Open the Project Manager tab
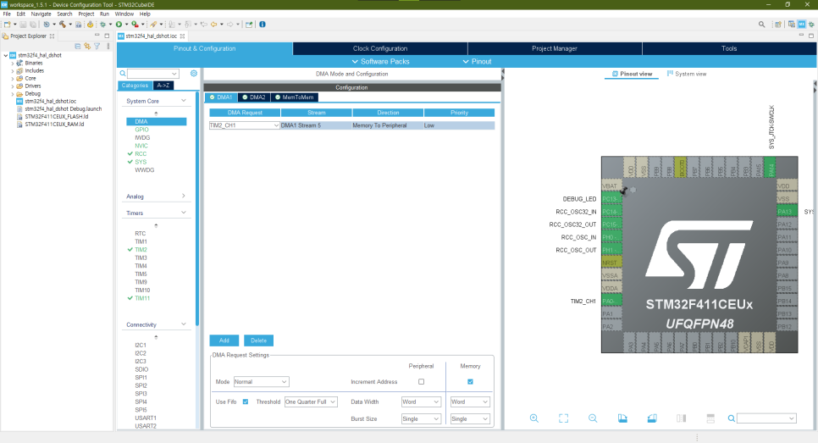 pos(555,48)
